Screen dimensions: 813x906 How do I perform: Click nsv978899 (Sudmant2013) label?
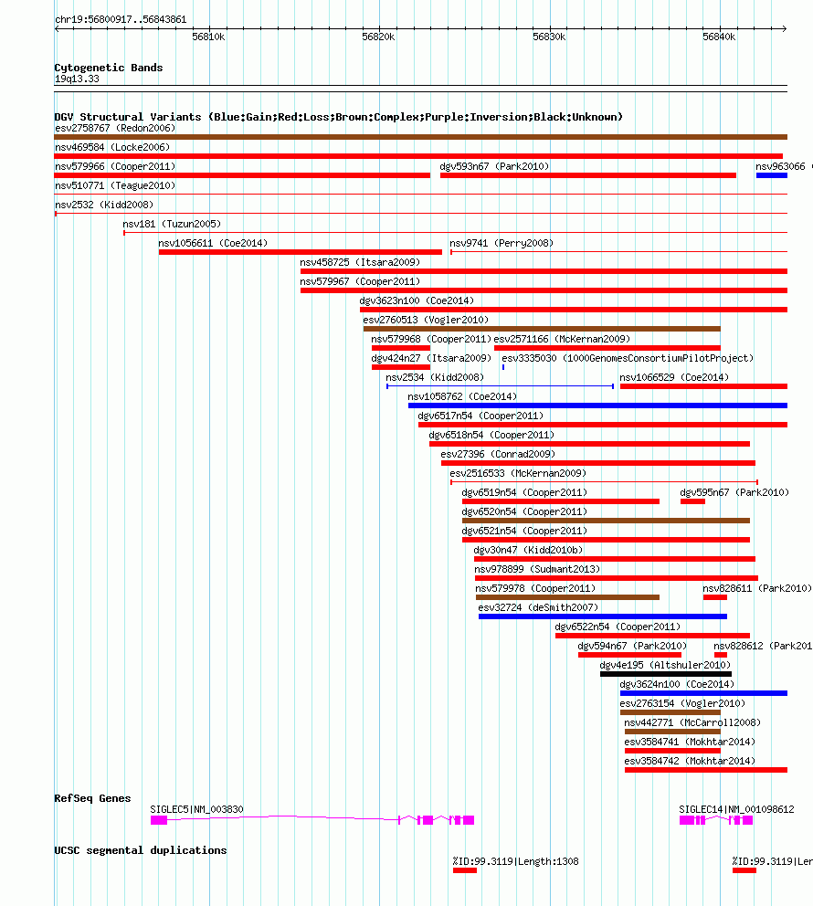tap(537, 569)
